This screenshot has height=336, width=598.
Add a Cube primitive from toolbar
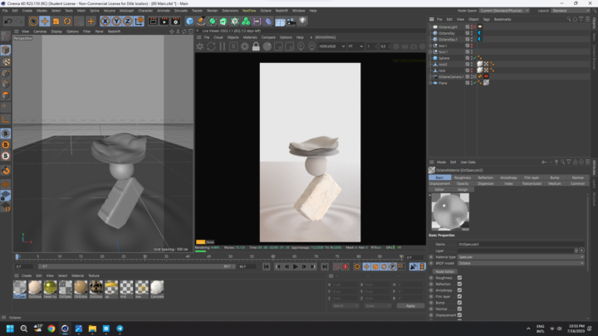point(189,22)
